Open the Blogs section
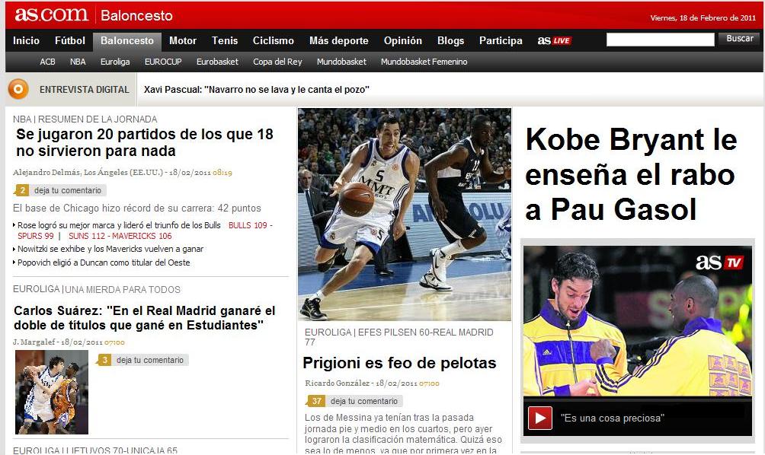Image resolution: width=765 pixels, height=455 pixels. [x=450, y=40]
